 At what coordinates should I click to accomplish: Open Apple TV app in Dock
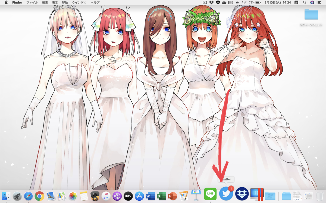[128, 196]
